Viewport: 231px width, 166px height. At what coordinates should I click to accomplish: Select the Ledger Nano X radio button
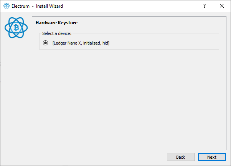coord(45,43)
